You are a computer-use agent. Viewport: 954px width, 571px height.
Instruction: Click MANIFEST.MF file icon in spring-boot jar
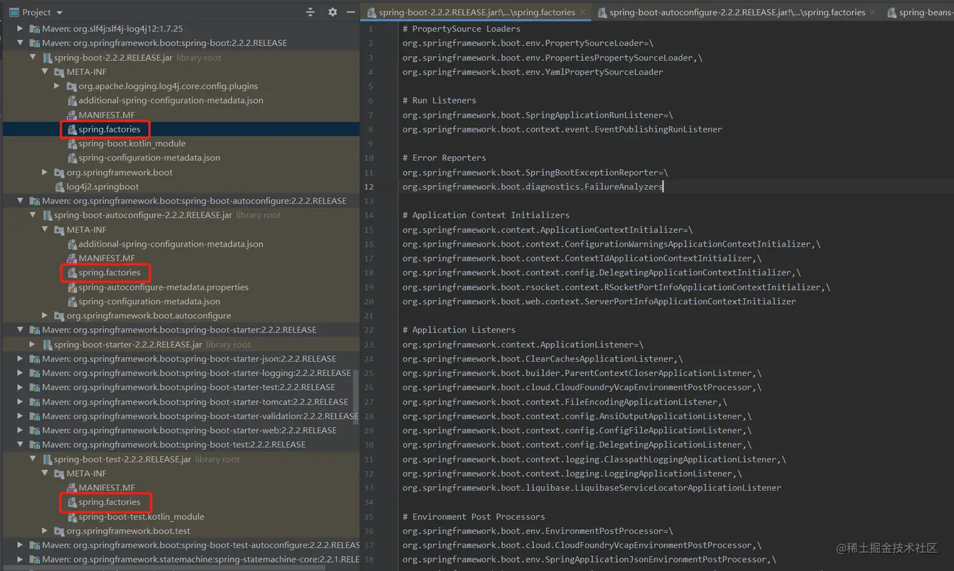coord(72,115)
